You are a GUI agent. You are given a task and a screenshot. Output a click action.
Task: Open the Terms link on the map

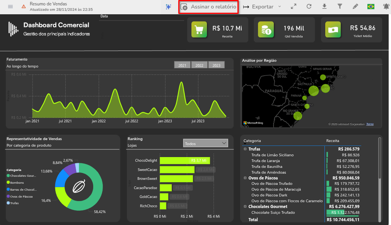point(370,124)
